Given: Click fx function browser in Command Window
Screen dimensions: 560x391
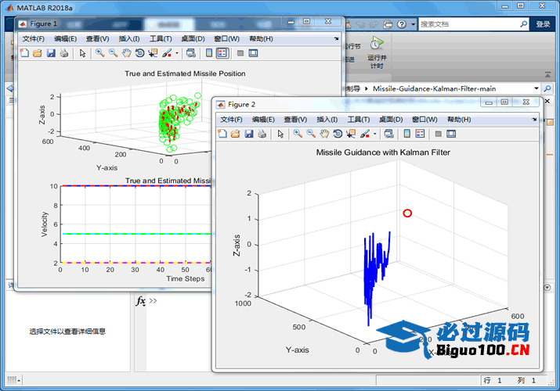Looking at the screenshot, I should tap(141, 301).
